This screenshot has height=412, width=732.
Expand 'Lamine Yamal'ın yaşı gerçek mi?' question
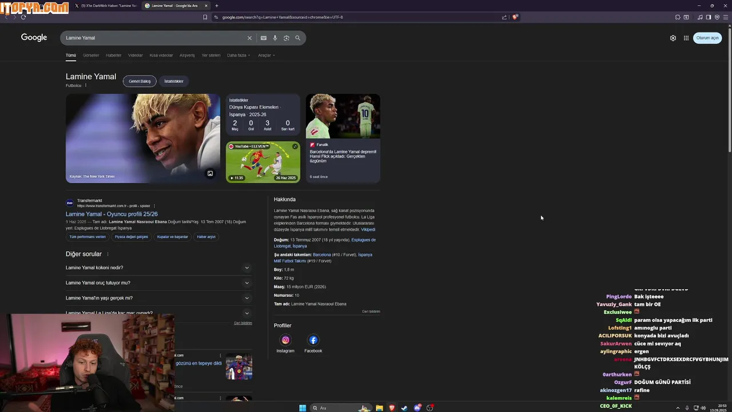click(158, 298)
